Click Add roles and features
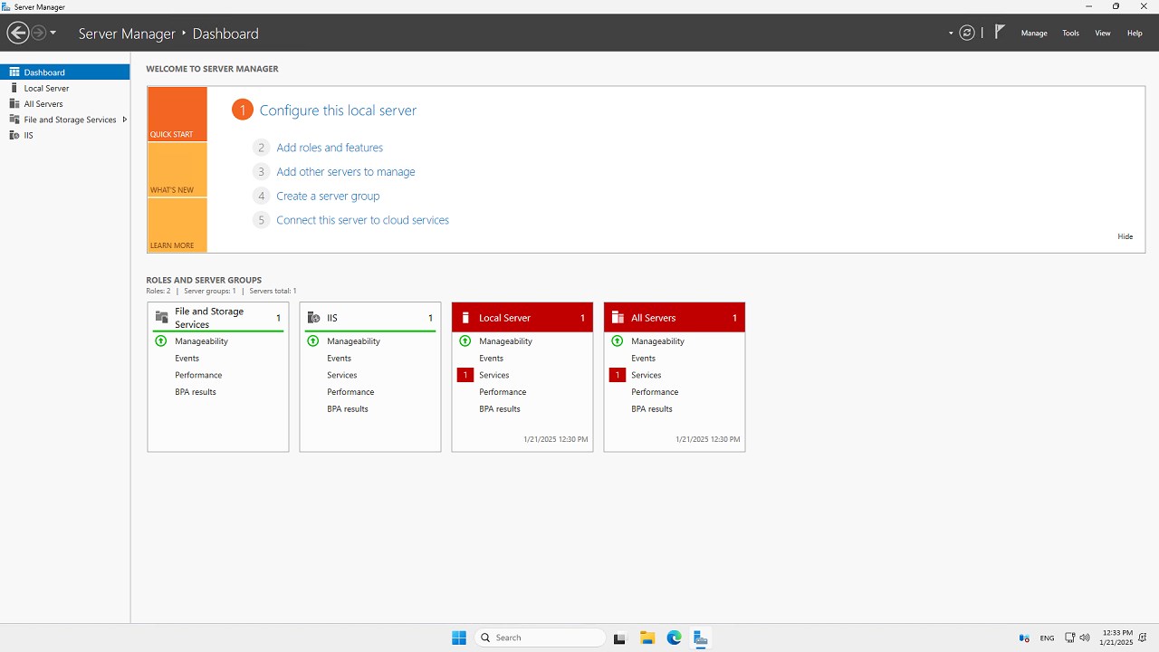Screen dimensions: 1159x652 (330, 148)
